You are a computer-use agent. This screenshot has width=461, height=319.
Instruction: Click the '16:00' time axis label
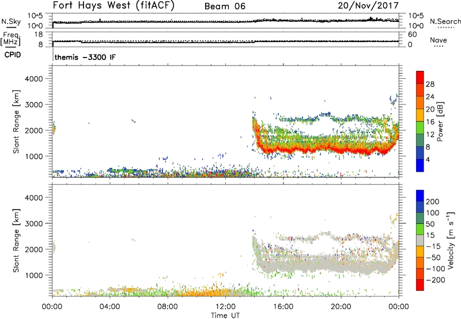[x=283, y=307]
